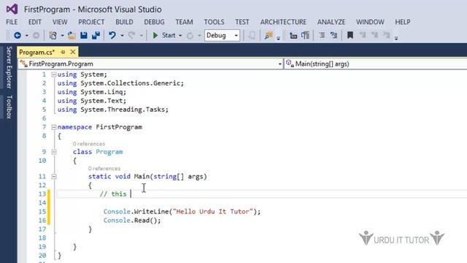Click the 0 references link above class Program
Viewport: 467px width, 263px height.
coord(89,144)
